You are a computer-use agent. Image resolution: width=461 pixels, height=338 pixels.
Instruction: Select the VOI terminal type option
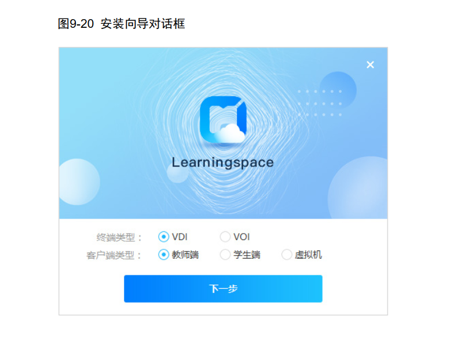point(225,237)
